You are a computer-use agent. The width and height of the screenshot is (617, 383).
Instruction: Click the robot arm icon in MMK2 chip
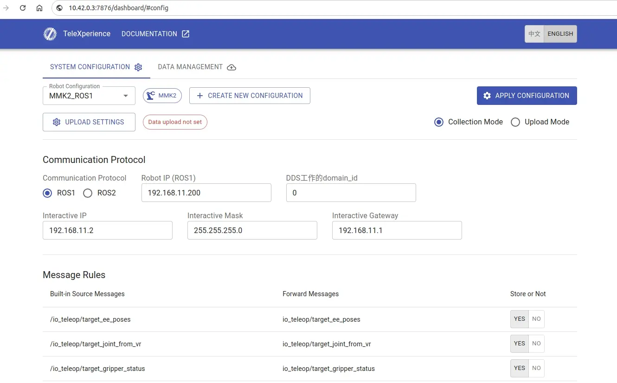point(151,96)
